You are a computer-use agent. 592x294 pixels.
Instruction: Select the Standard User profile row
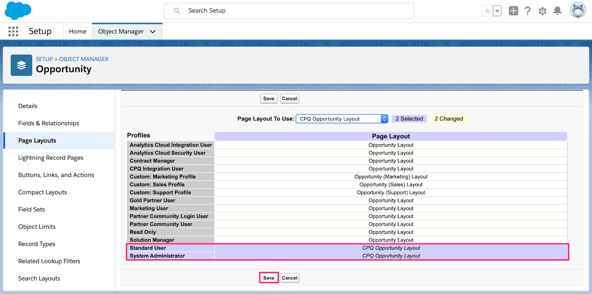tap(171, 248)
